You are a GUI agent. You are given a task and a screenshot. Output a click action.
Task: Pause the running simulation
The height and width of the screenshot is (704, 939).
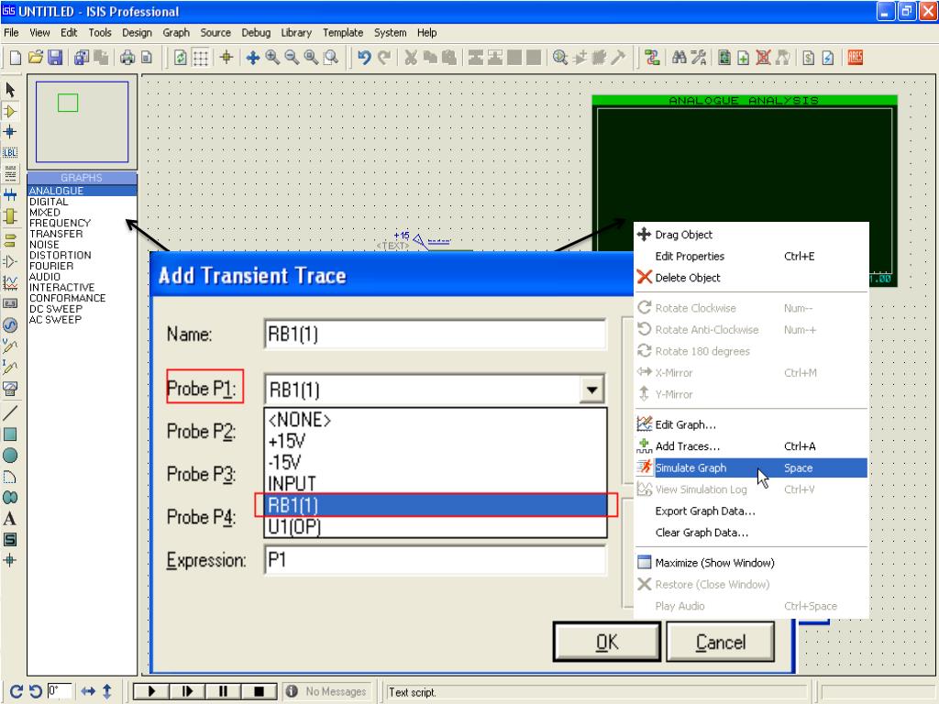point(223,691)
